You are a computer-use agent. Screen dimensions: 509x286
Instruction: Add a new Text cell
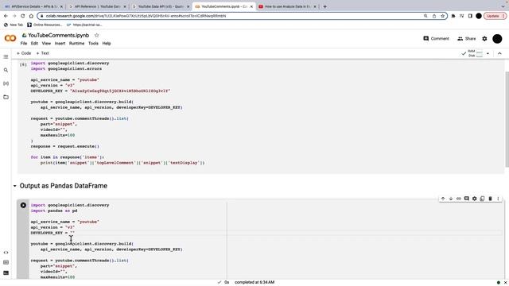[x=42, y=53]
